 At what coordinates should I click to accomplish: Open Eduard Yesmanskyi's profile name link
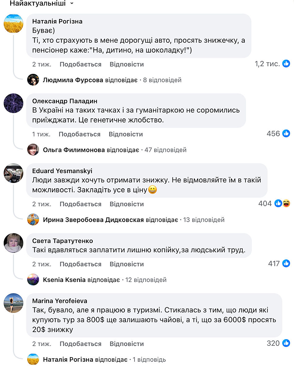point(62,171)
